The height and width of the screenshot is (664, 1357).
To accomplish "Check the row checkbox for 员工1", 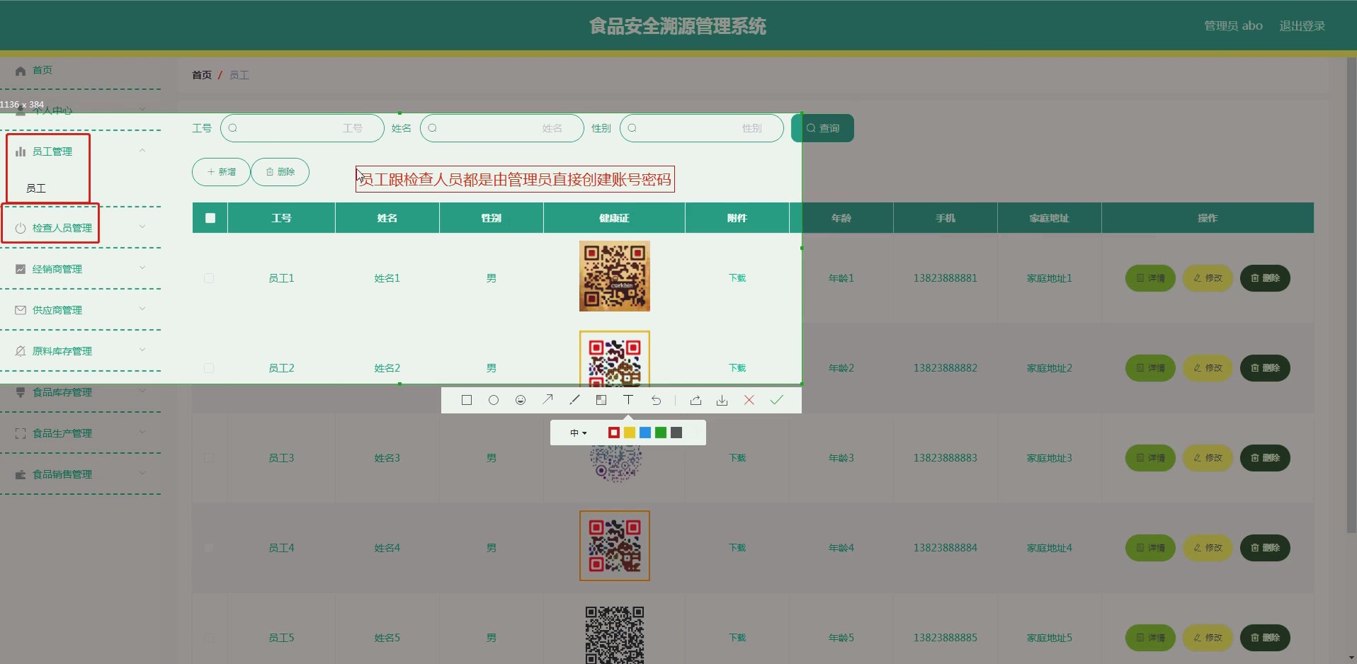I will (x=209, y=278).
